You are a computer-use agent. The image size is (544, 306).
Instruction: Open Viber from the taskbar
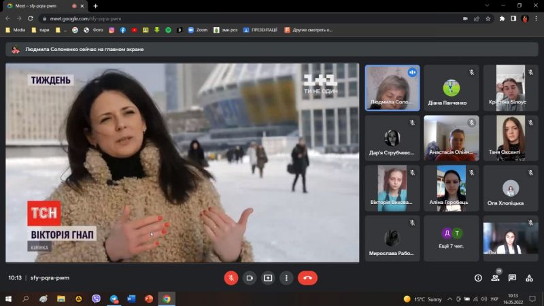tap(96, 299)
